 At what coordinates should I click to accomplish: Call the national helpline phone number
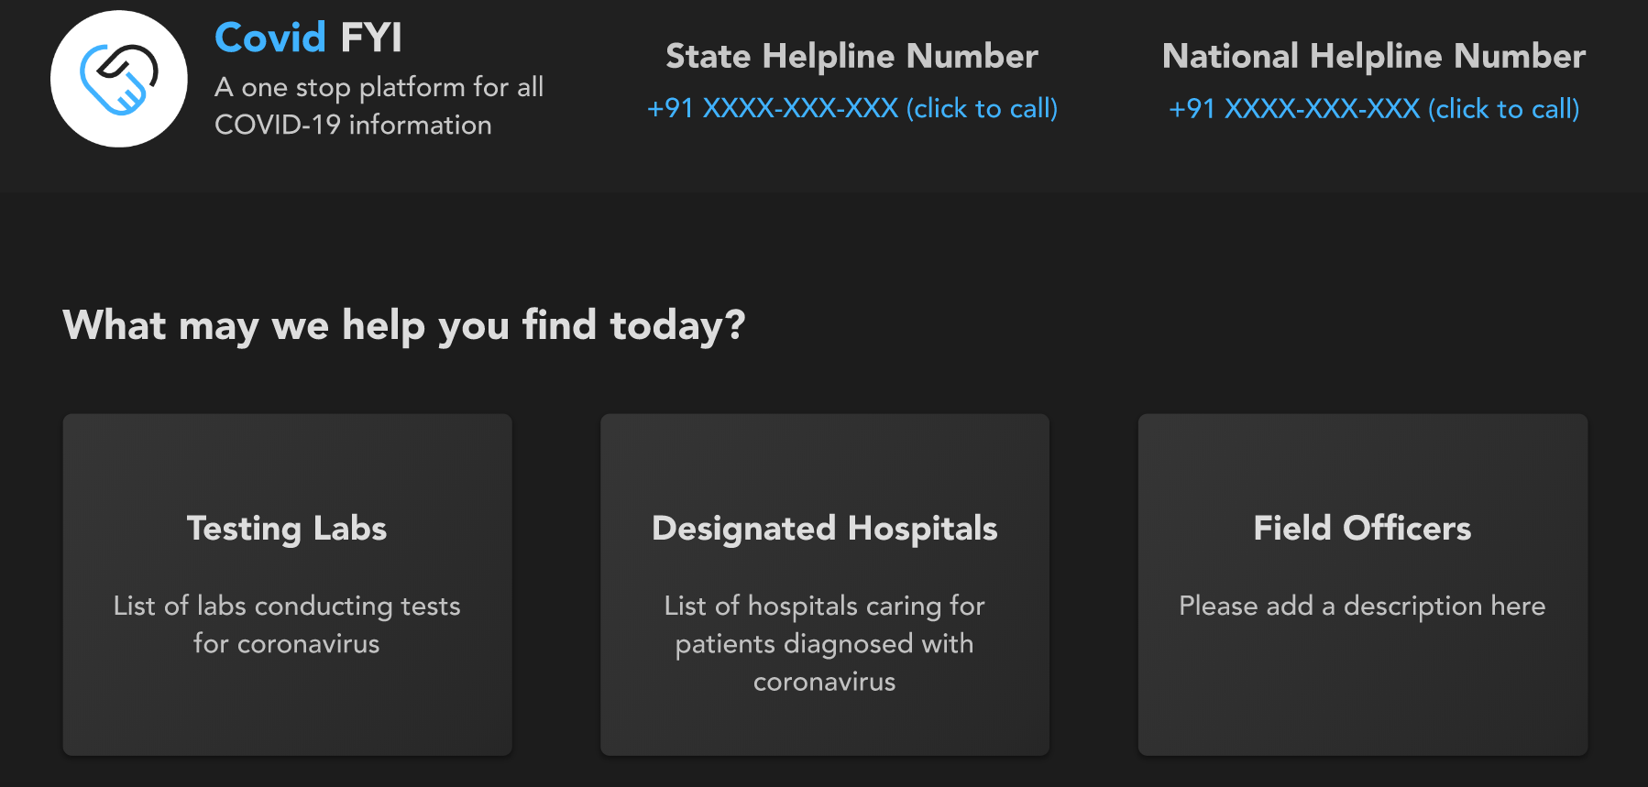click(1294, 109)
